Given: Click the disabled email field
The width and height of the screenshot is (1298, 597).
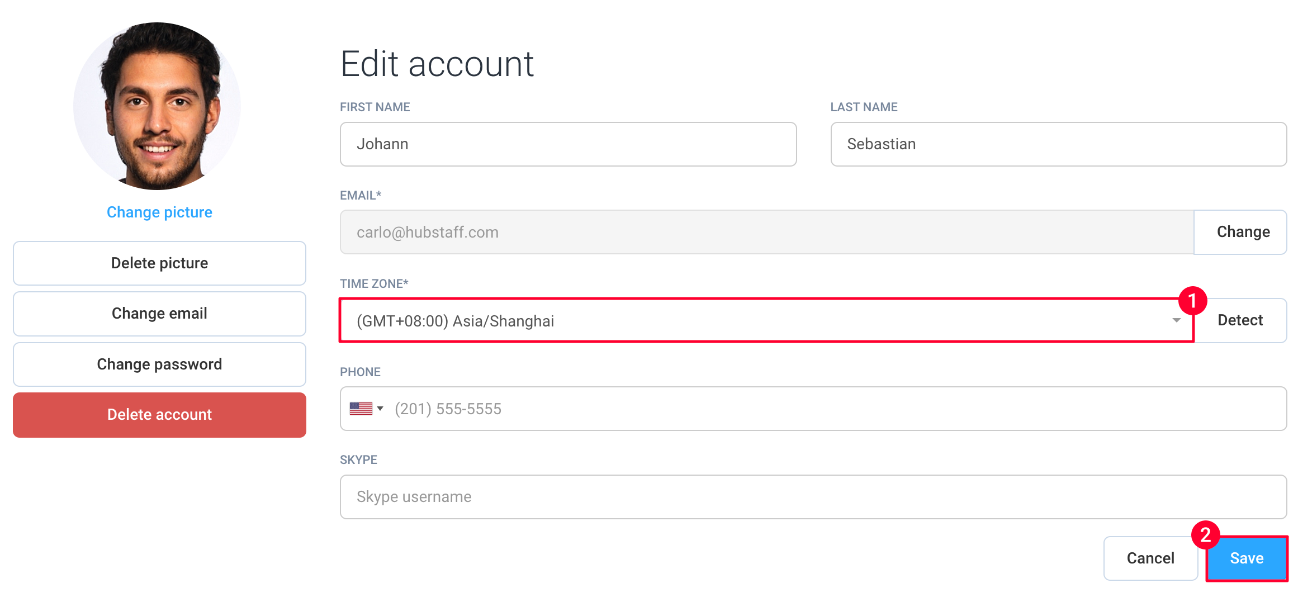Looking at the screenshot, I should coord(766,232).
